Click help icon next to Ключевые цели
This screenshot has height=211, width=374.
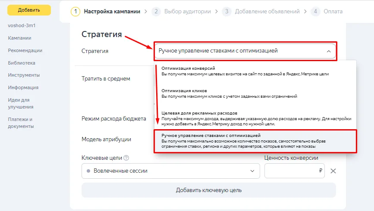tap(126, 158)
